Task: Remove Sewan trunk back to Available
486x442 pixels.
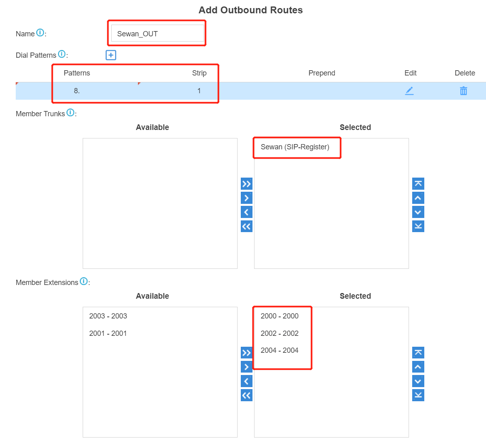Action: (x=246, y=212)
